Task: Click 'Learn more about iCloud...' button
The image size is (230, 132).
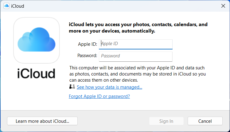Action: pyautogui.click(x=42, y=121)
